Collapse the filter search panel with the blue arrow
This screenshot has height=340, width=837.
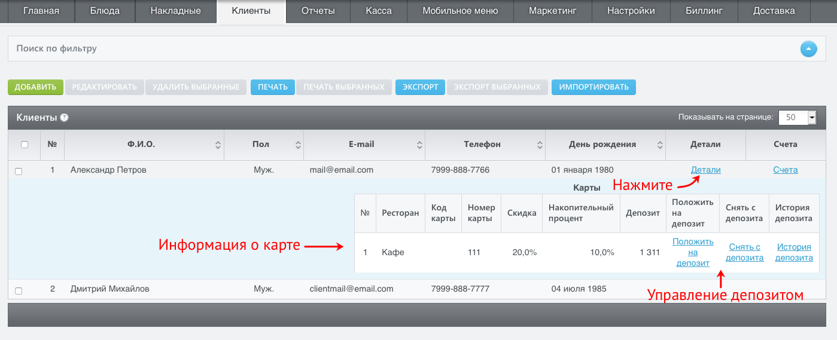click(x=808, y=49)
